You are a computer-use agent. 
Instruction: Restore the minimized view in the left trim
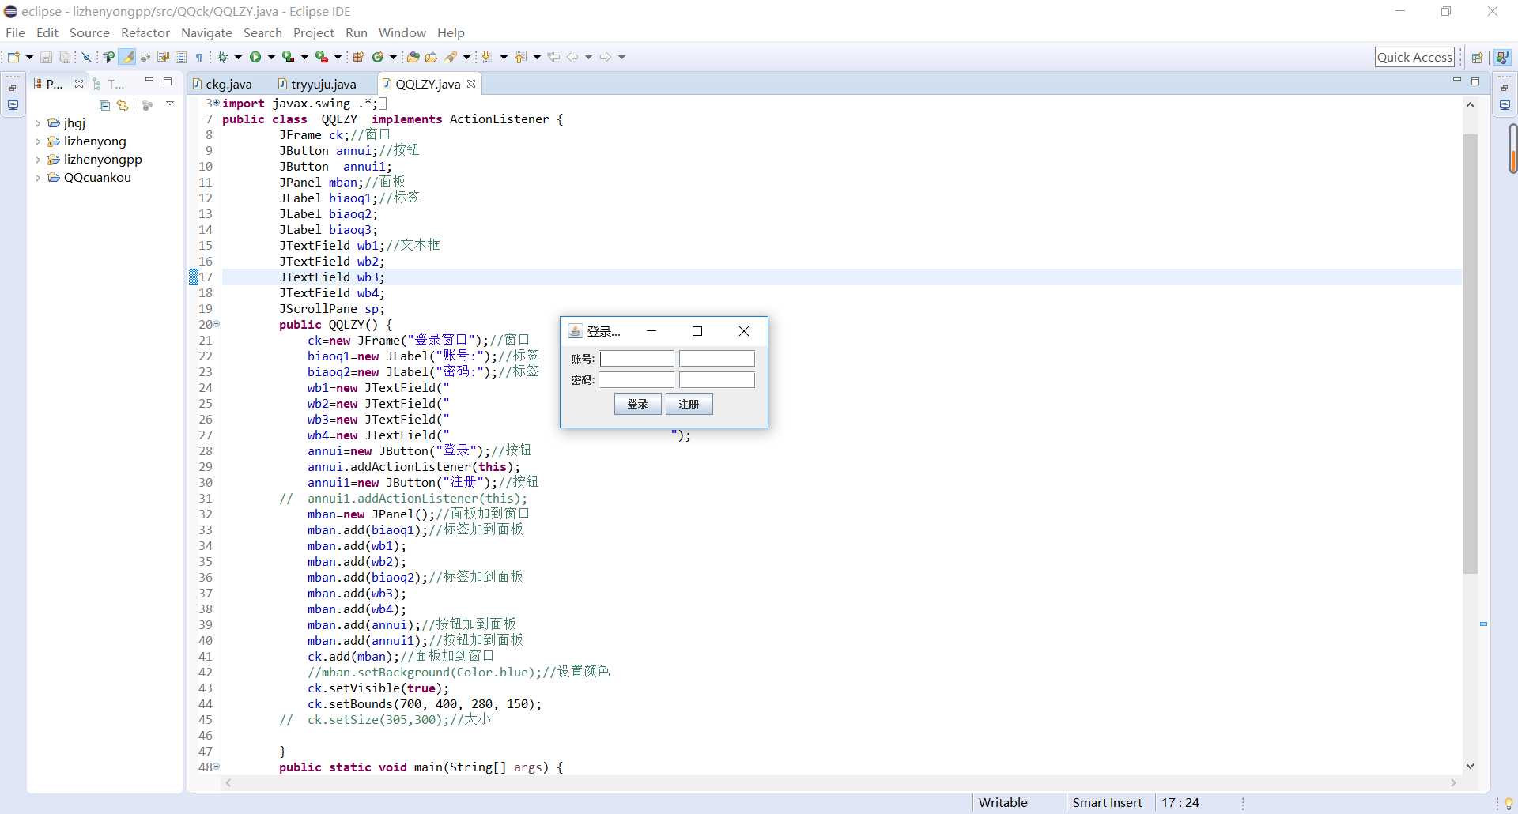tap(13, 87)
